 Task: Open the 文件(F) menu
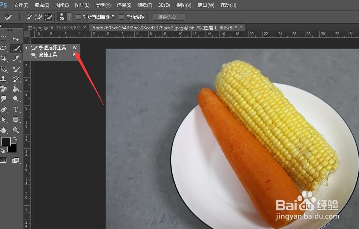21,5
